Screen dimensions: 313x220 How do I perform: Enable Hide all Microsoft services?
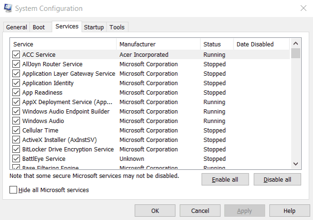pos(13,190)
